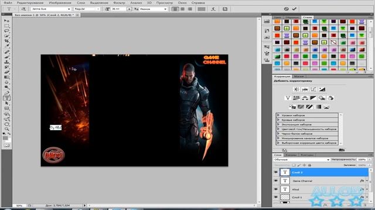This screenshot has height=210, width=375.
Task: Select the History Brush tool
Action: [x=6, y=67]
